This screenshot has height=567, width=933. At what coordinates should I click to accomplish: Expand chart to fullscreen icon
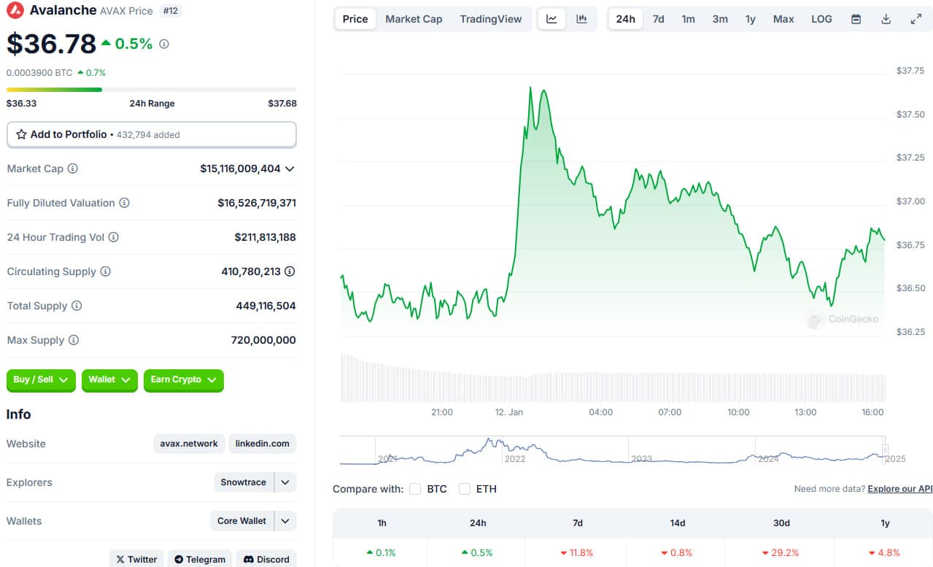(x=916, y=19)
